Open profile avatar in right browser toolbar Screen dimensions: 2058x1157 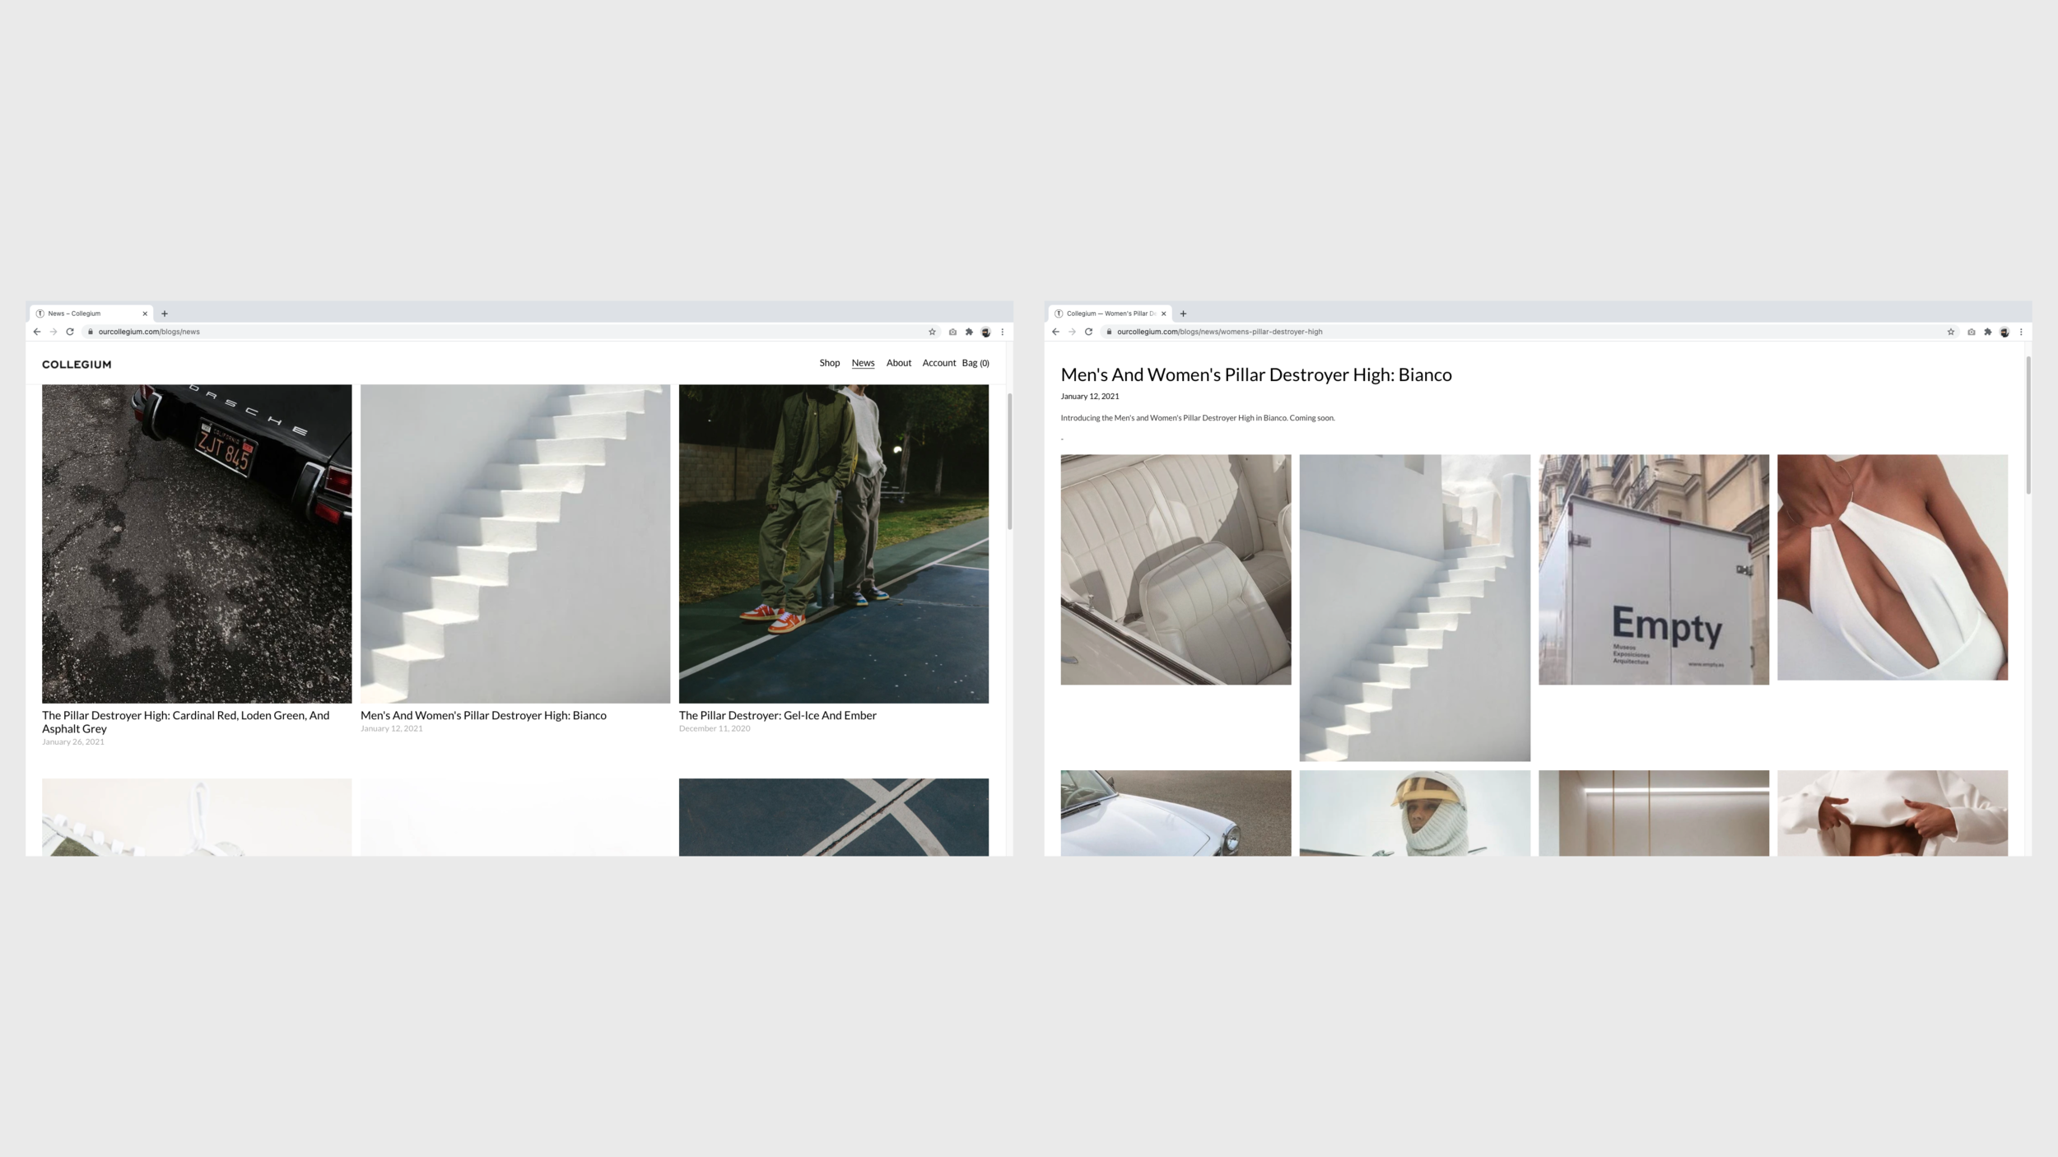pos(2004,332)
